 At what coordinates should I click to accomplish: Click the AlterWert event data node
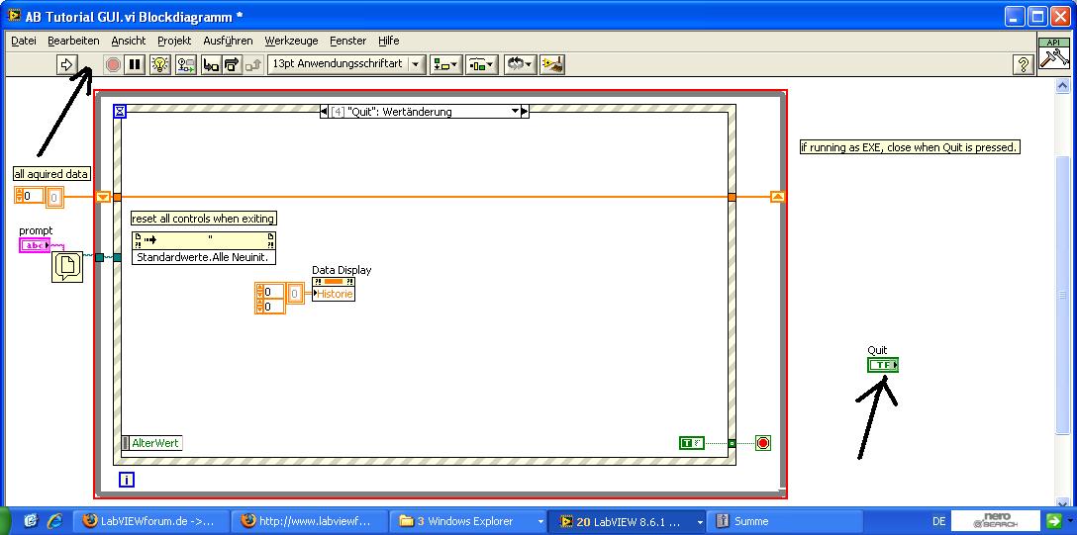(151, 443)
